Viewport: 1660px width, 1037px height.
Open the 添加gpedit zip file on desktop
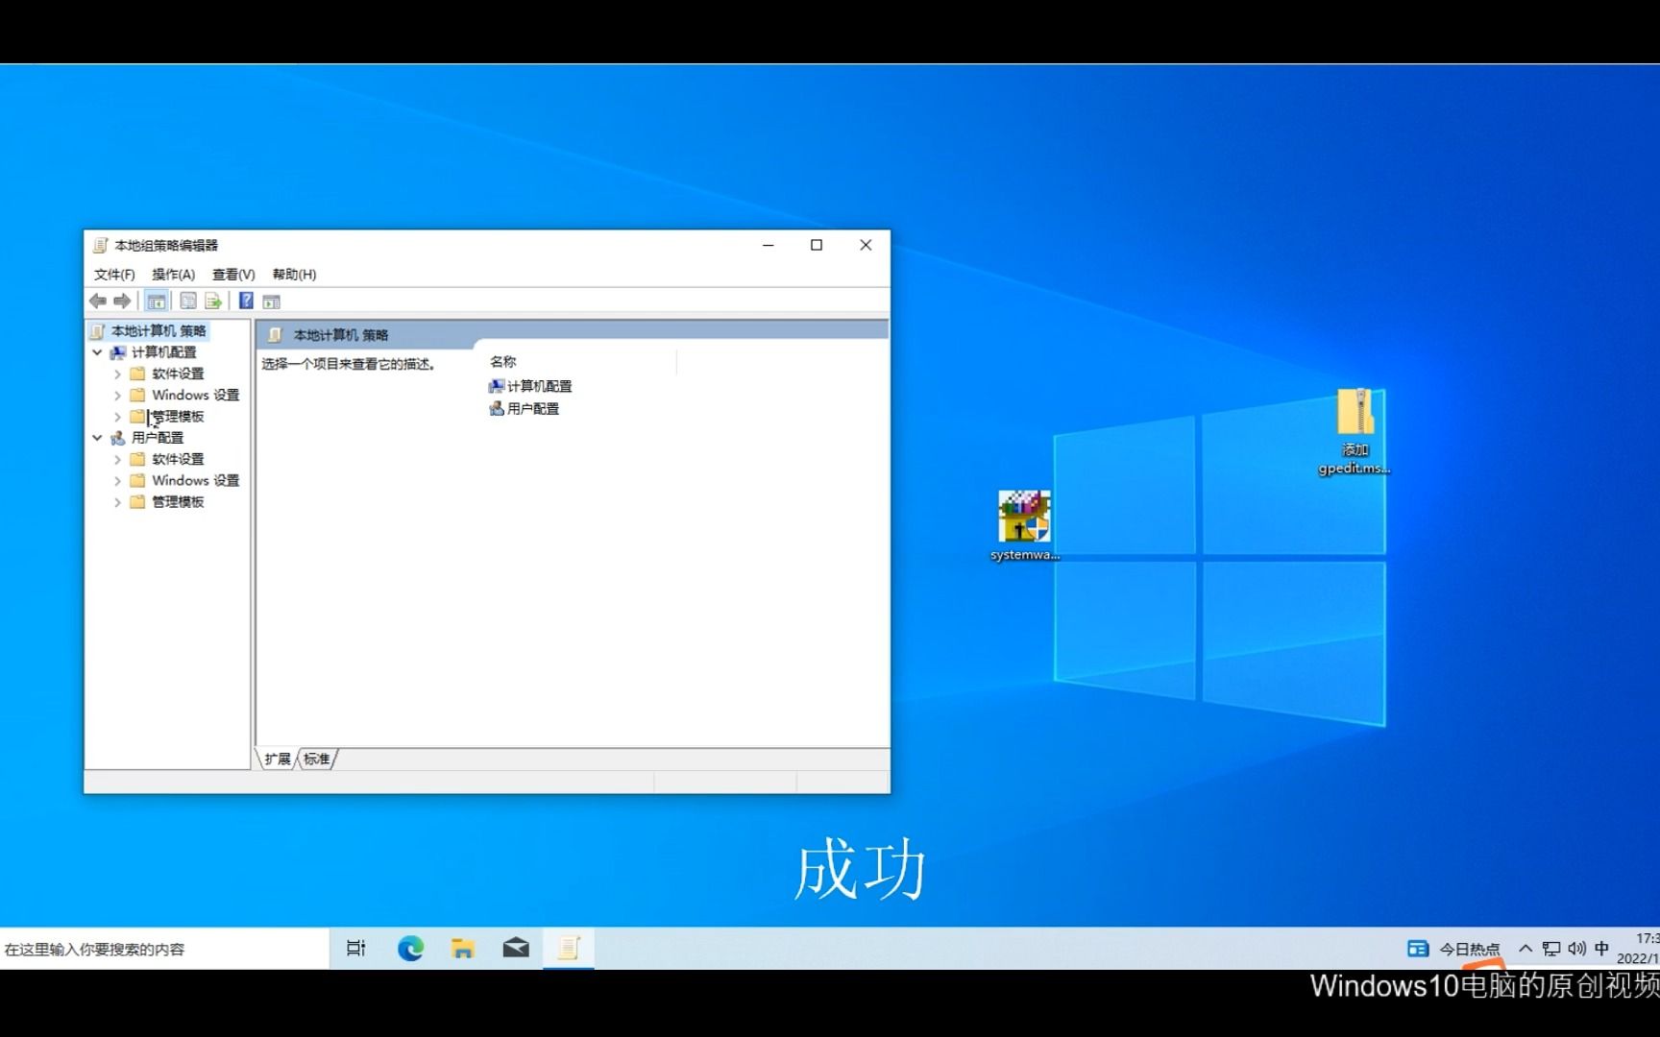tap(1356, 415)
